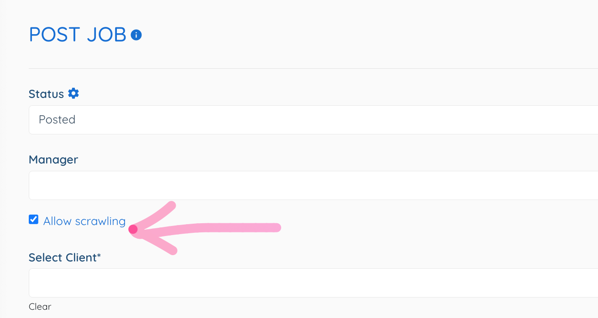Click the info icon beside POST JOB
This screenshot has width=598, height=318.
click(136, 35)
